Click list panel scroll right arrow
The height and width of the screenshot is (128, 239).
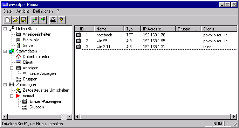234,117
